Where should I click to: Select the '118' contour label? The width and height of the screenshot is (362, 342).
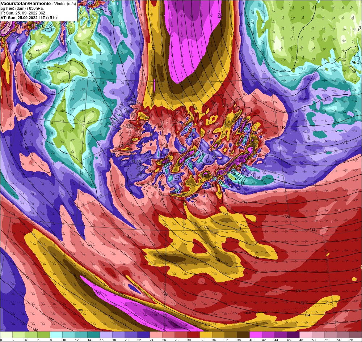pos(244,202)
